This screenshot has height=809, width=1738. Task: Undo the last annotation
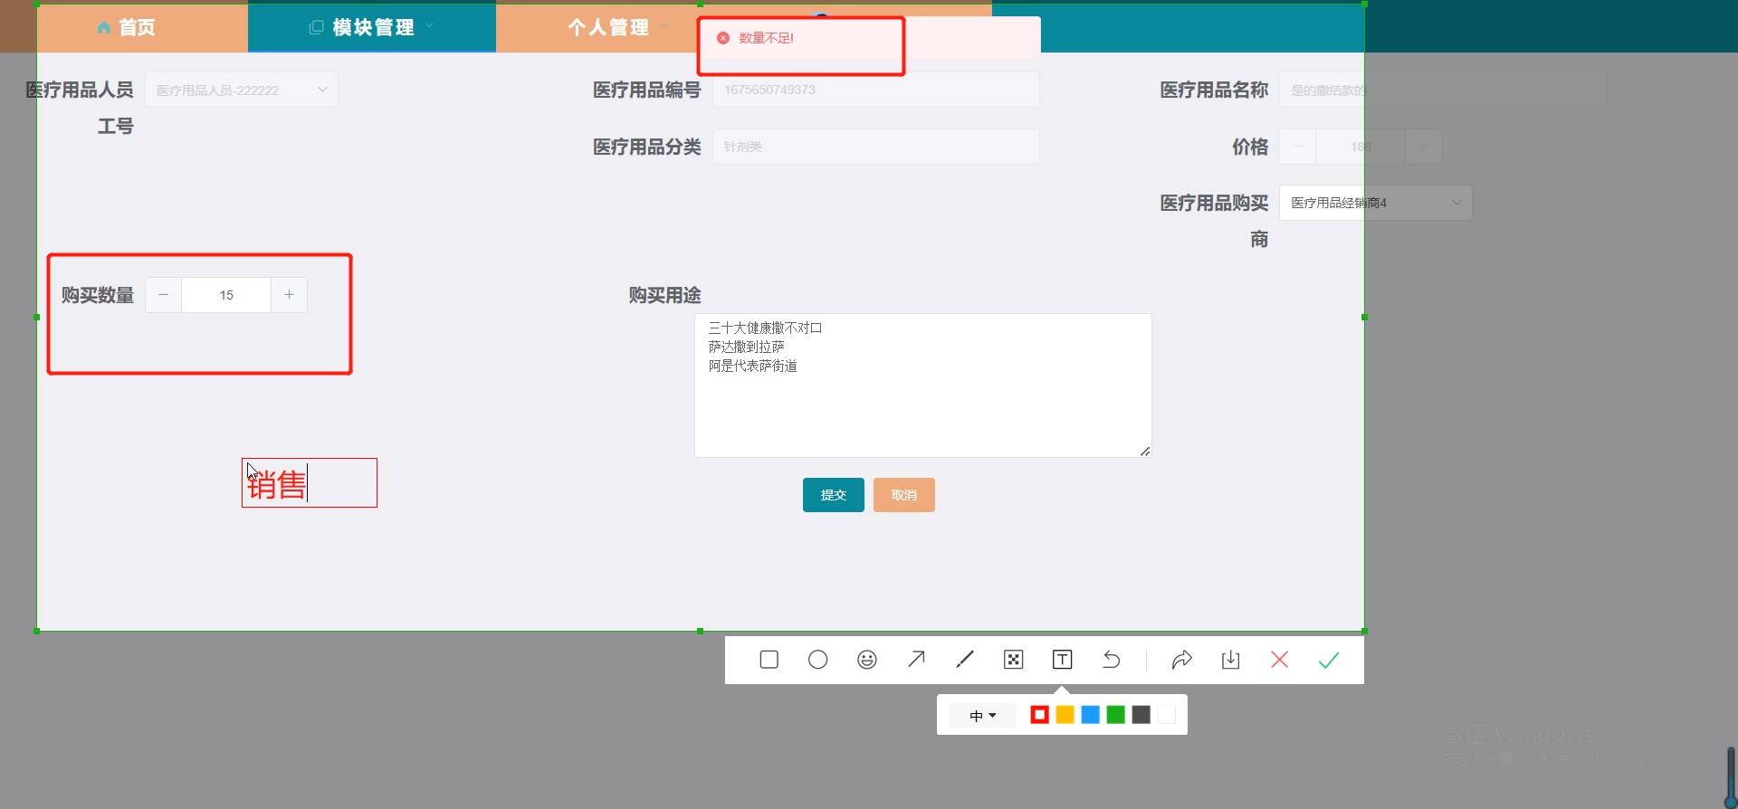(x=1112, y=660)
